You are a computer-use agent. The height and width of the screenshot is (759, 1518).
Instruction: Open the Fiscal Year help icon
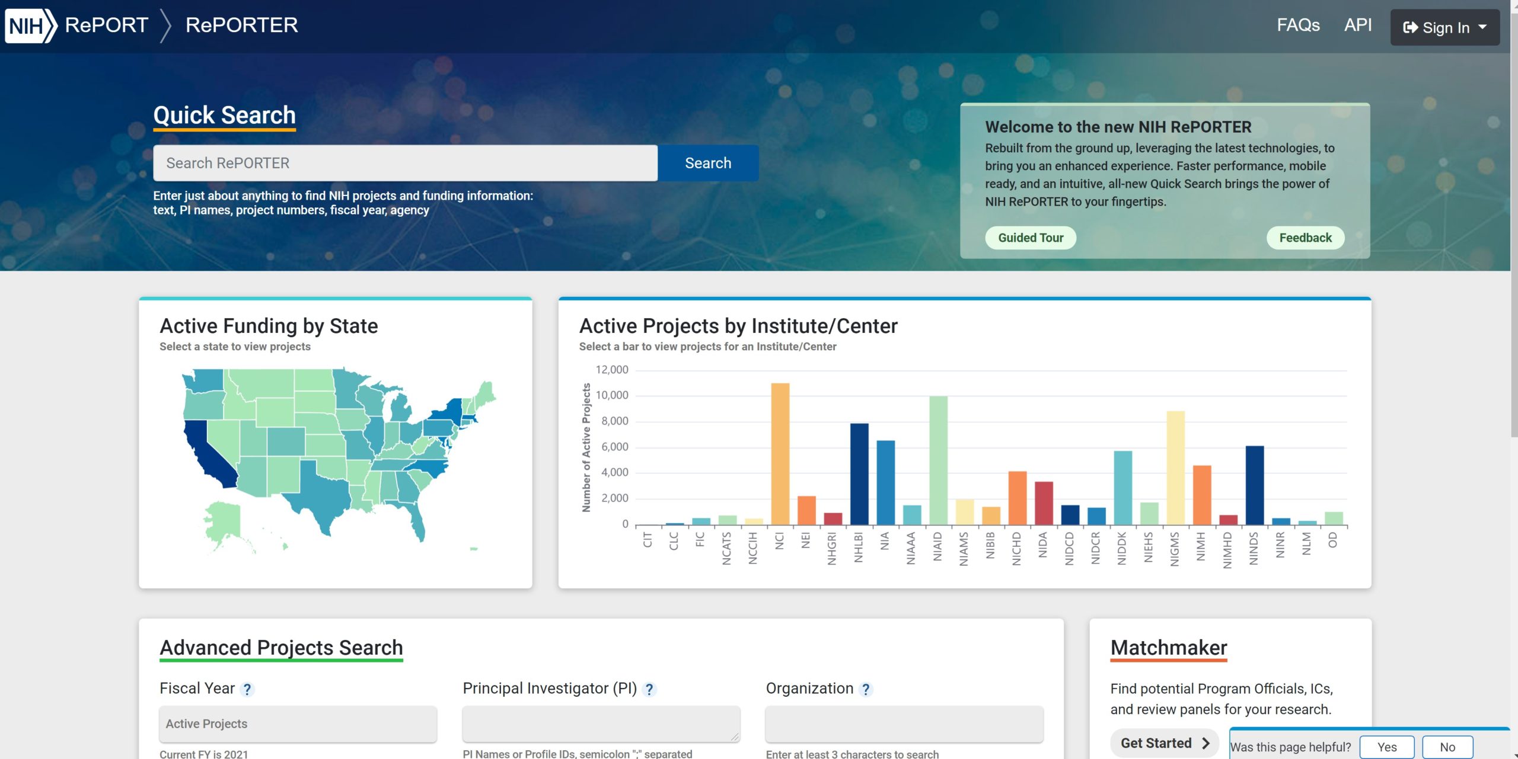(x=247, y=689)
